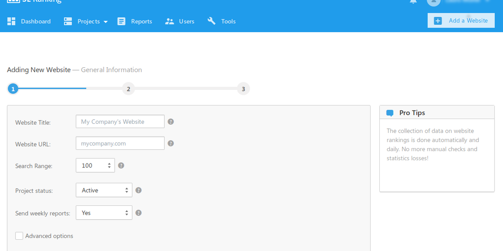503x251 pixels.
Task: Click the help icon beside Website URL
Action: click(x=171, y=143)
